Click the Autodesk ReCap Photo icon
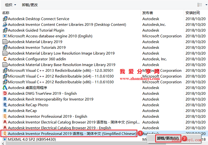208x145 pixels. 5,105
